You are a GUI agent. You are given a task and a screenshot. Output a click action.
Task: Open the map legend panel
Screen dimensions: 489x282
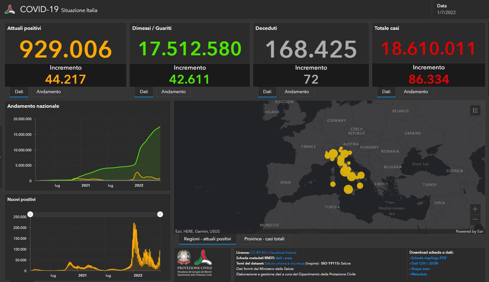pyautogui.click(x=475, y=110)
